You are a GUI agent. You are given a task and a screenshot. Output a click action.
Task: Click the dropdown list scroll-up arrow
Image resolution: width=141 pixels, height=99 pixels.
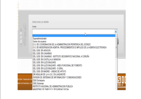point(116,36)
